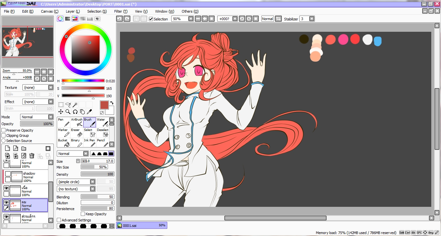
Task: Click the primary foreground color swatch
Action: [x=104, y=105]
